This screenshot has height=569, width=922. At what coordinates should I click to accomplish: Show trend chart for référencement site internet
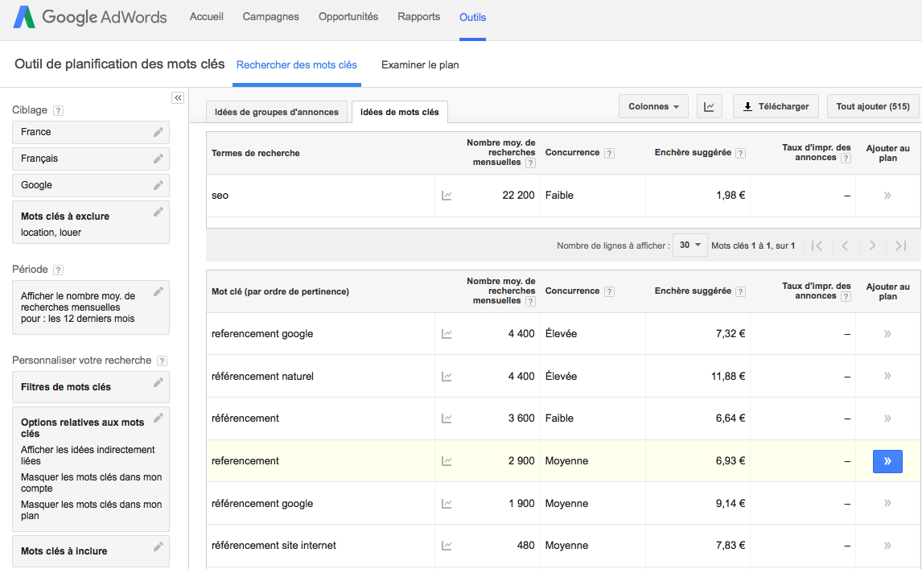click(x=447, y=546)
